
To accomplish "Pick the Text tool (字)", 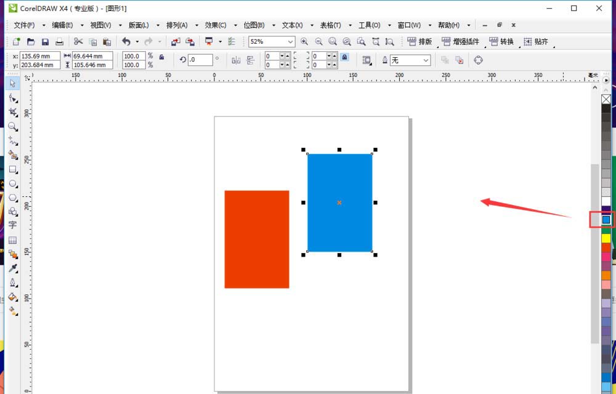I will 12,225.
